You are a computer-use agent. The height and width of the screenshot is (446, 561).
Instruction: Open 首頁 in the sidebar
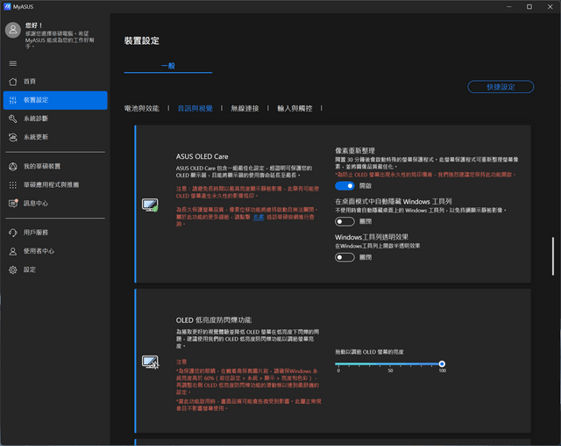pos(55,82)
